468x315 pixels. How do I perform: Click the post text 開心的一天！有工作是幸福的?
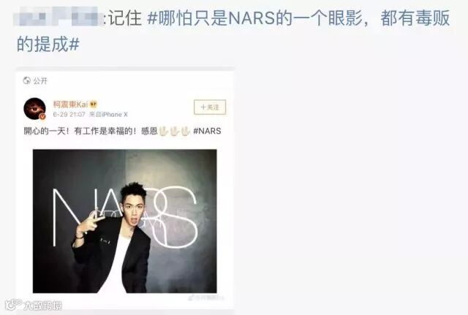click(x=80, y=131)
